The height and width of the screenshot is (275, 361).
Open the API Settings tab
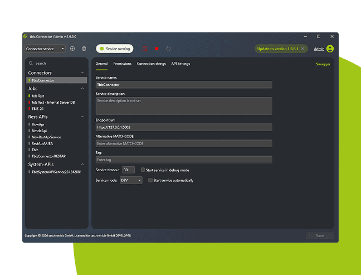[180, 64]
